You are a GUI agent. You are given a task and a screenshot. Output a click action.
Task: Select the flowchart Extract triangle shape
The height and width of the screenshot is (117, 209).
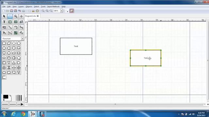coord(14,63)
